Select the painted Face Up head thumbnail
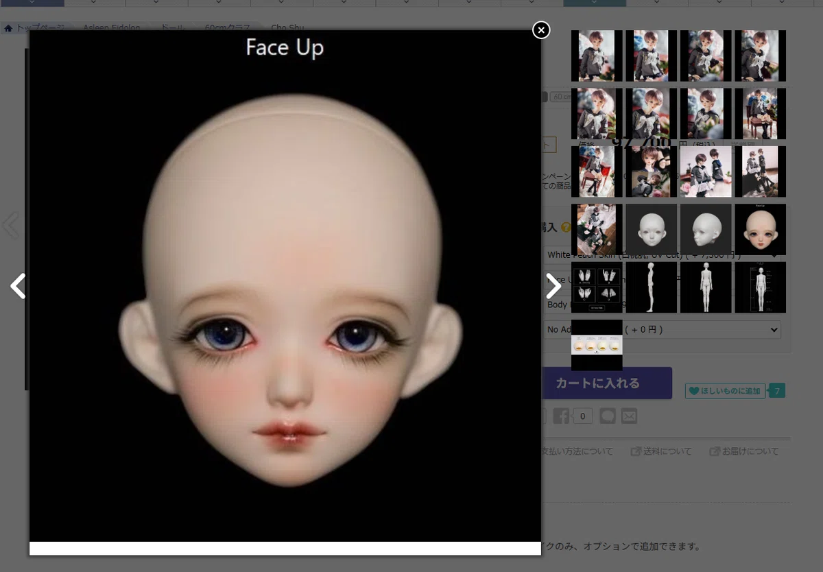 (x=760, y=230)
